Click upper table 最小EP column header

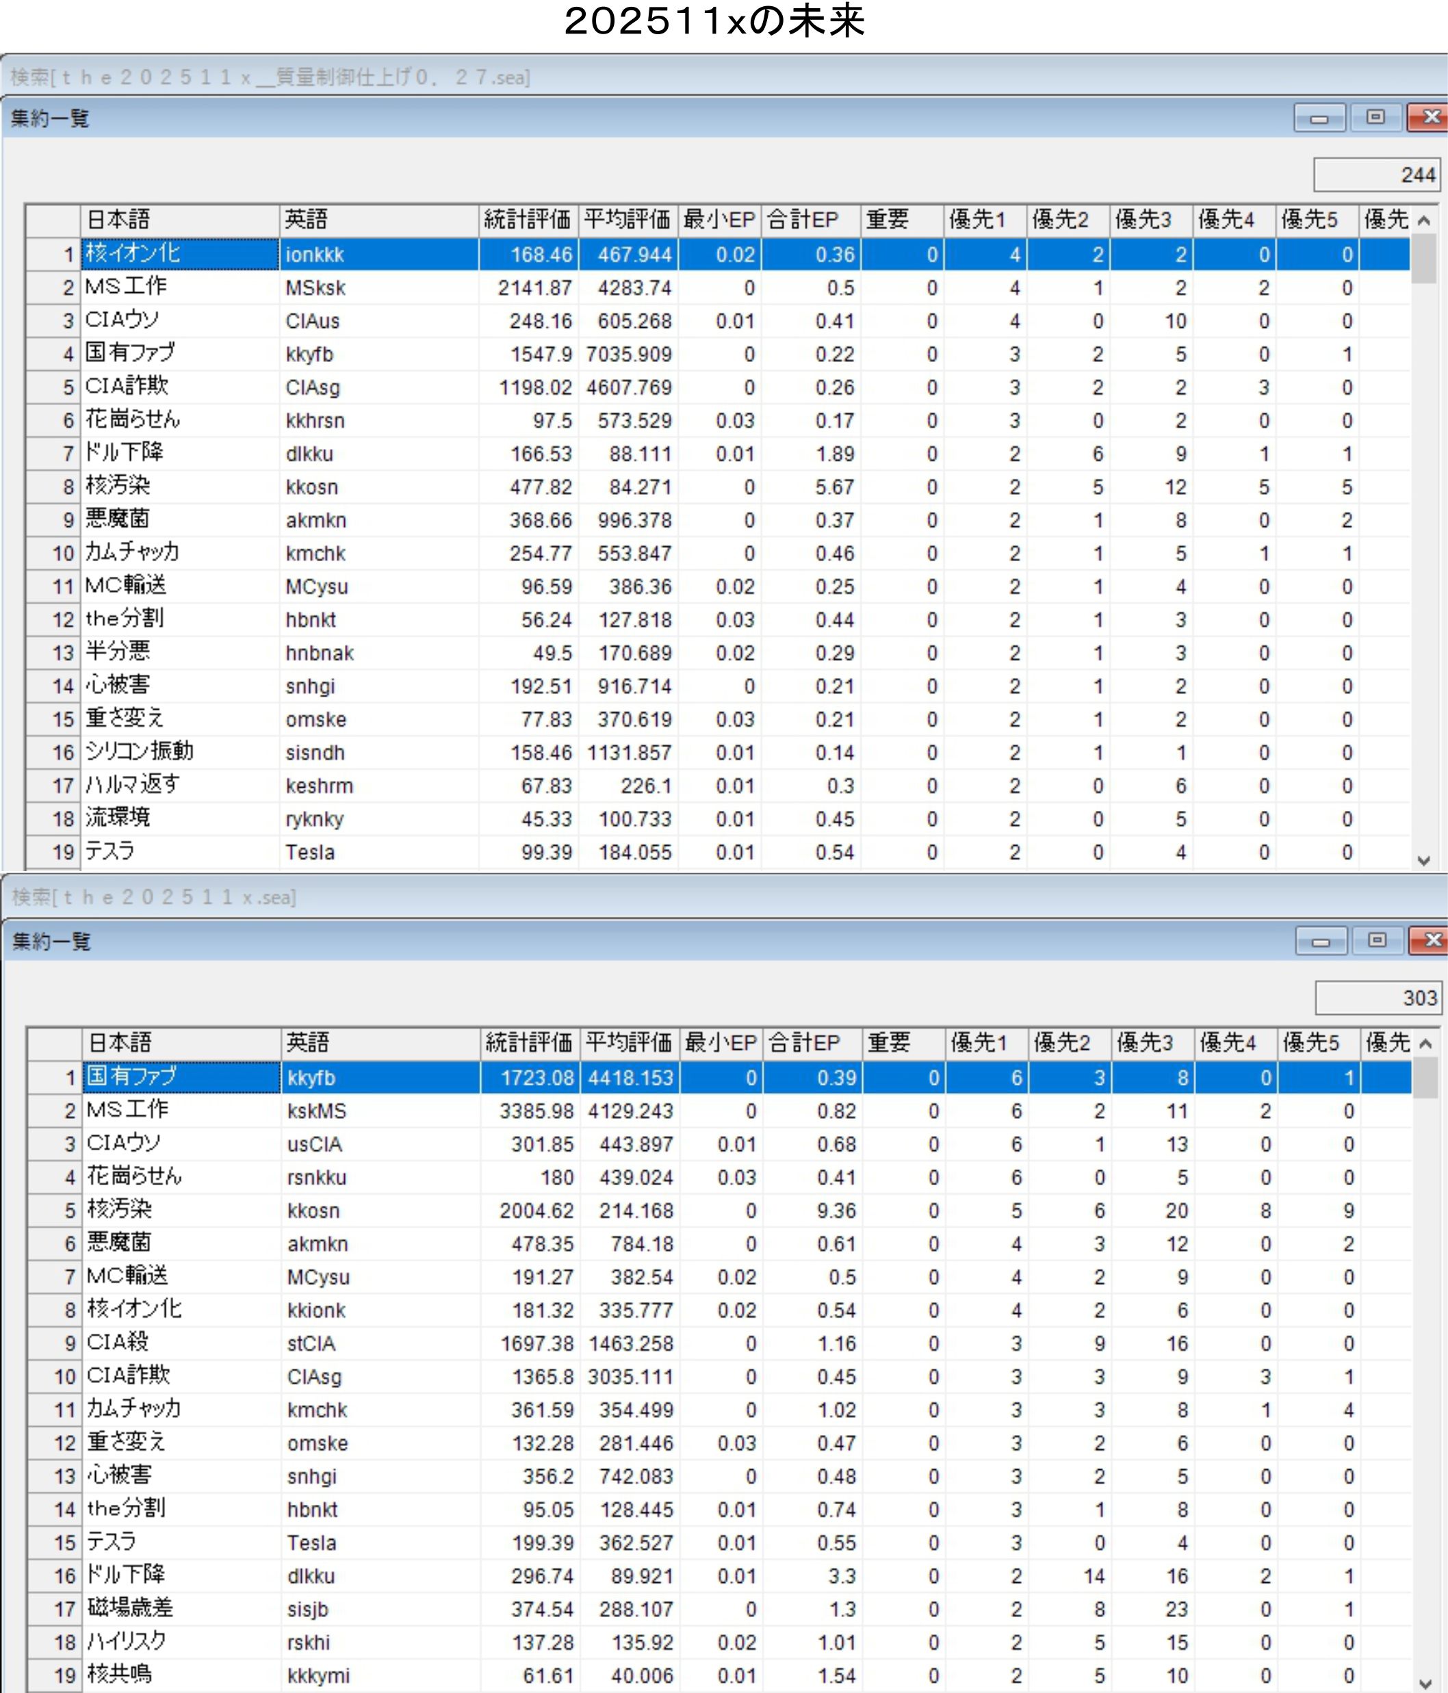(x=719, y=220)
